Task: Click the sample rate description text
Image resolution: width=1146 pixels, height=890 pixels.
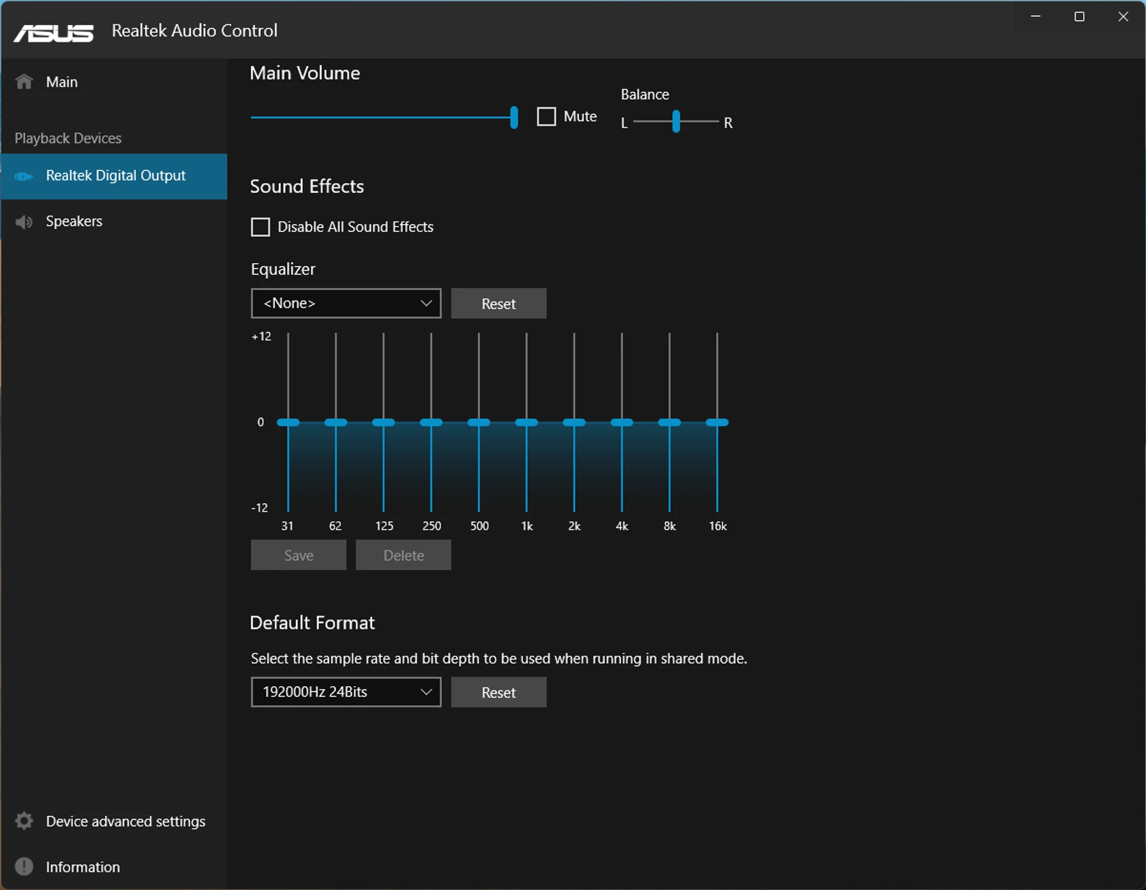Action: 499,659
